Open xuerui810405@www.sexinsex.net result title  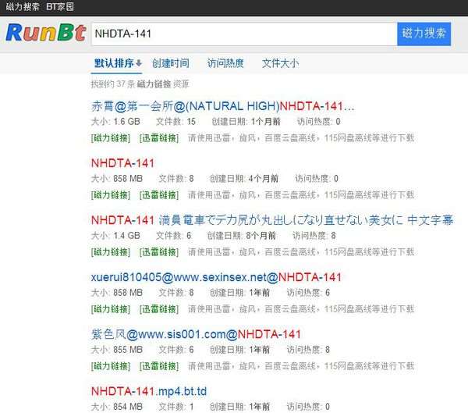pyautogui.click(x=216, y=277)
